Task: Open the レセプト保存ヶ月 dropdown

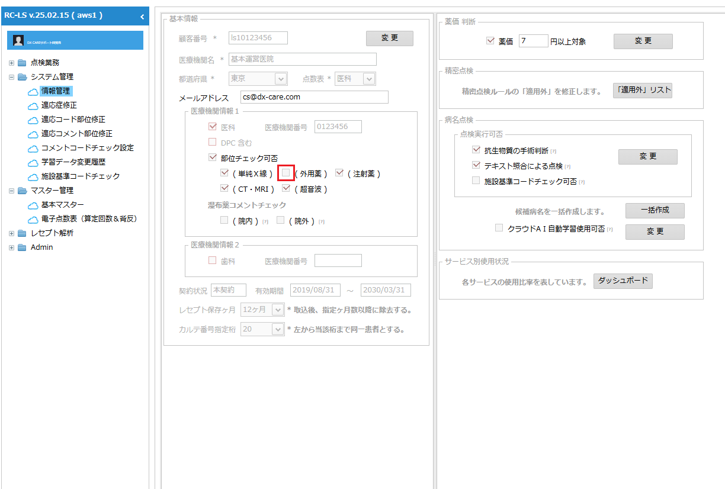Action: coord(278,309)
